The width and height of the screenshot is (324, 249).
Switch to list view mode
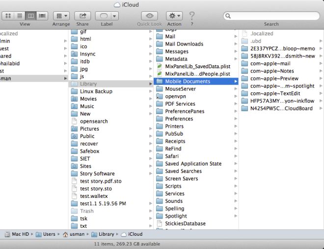[x=20, y=16]
